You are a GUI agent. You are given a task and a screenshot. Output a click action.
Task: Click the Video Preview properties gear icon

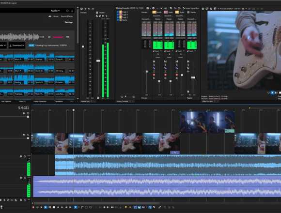coord(203,9)
